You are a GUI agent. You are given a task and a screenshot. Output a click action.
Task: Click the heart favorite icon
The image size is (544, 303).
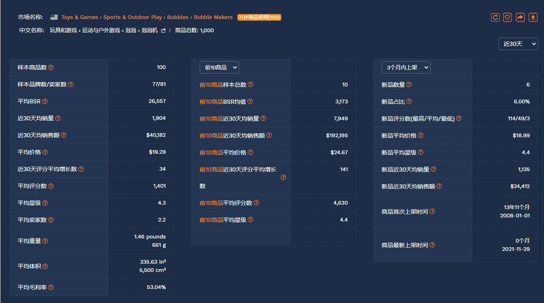[x=508, y=17]
